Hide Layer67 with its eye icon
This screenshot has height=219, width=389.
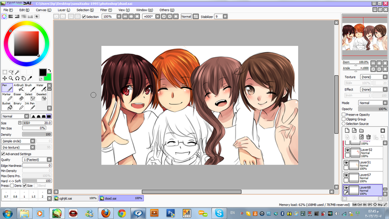pos(346,175)
